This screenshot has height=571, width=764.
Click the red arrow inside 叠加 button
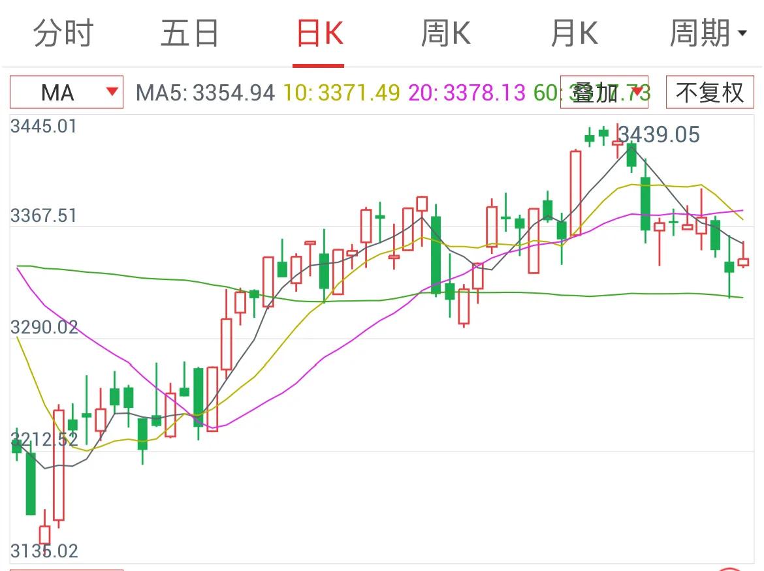635,92
